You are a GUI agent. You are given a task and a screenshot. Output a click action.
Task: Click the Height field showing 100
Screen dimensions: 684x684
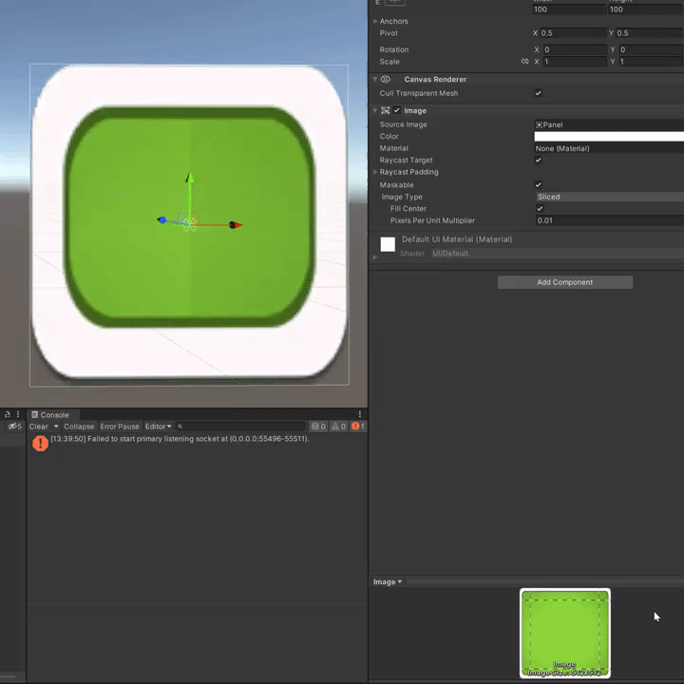[646, 9]
